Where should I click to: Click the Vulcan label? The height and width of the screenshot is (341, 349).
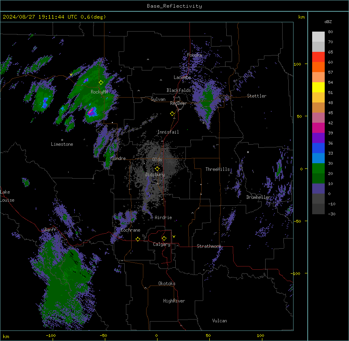(x=219, y=321)
